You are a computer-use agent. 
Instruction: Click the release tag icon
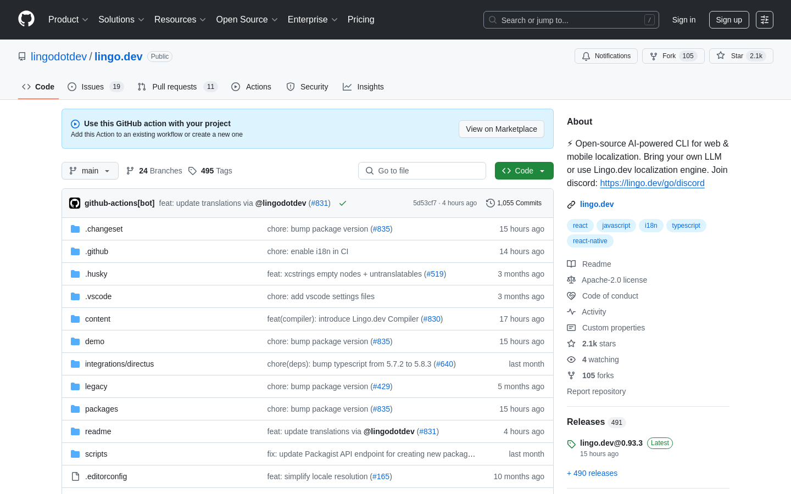[x=571, y=444]
